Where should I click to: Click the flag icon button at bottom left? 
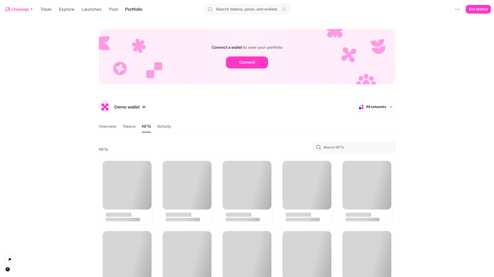click(10, 260)
